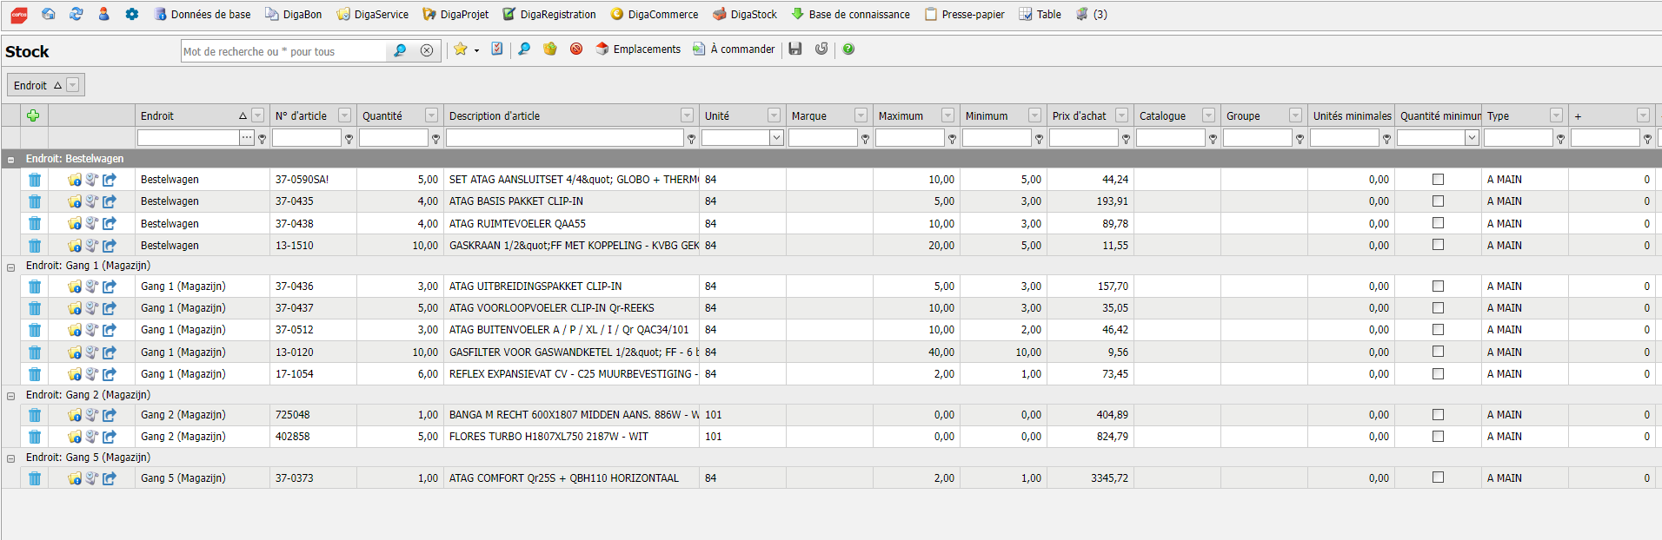Click the red Cerca logo icon

[x=19, y=15]
